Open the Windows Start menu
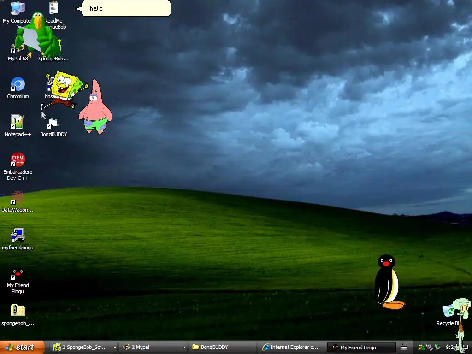The width and height of the screenshot is (472, 354). (x=22, y=348)
